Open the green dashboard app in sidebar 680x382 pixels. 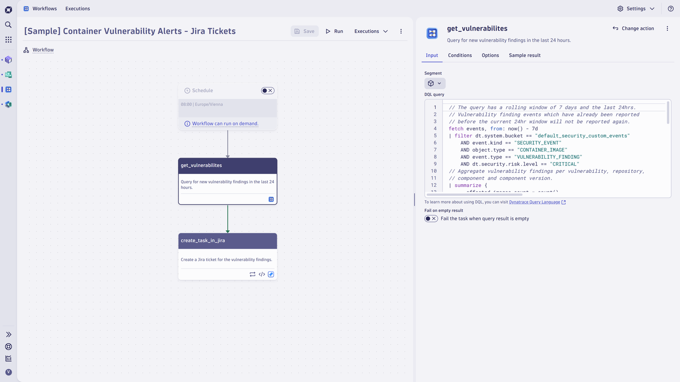pyautogui.click(x=8, y=75)
